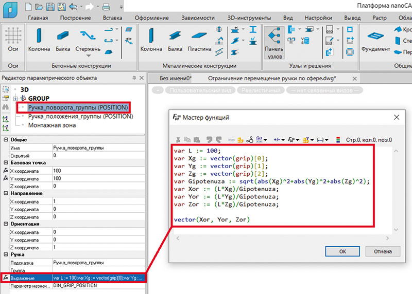Expand the GROUP tree node
This screenshot has width=412, height=294.
click(15, 98)
